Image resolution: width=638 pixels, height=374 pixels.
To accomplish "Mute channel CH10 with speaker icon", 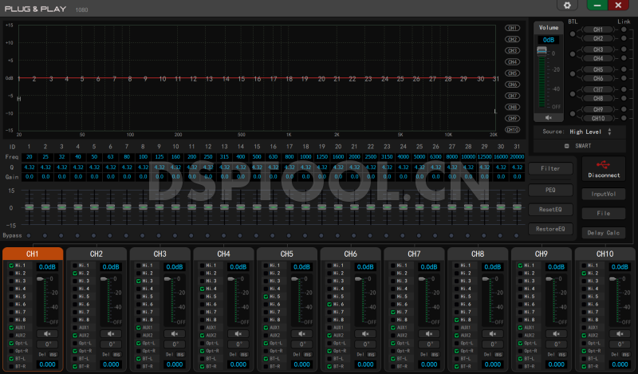I will [x=620, y=333].
